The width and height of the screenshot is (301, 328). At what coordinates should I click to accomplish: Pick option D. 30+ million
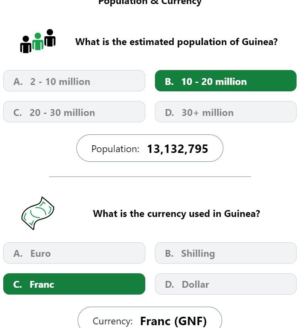click(x=226, y=112)
